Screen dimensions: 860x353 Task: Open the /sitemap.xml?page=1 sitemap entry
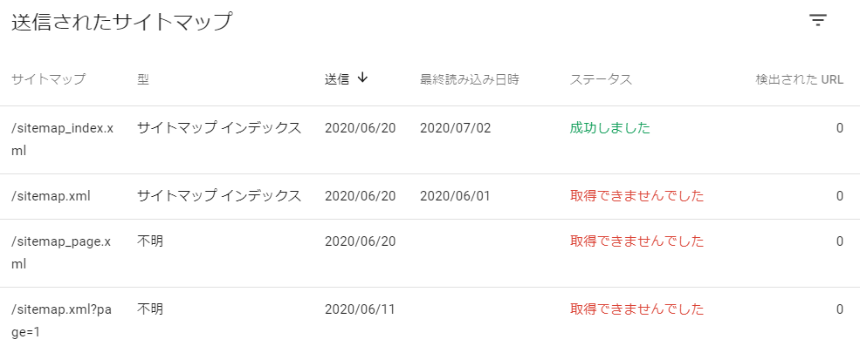click(430, 320)
